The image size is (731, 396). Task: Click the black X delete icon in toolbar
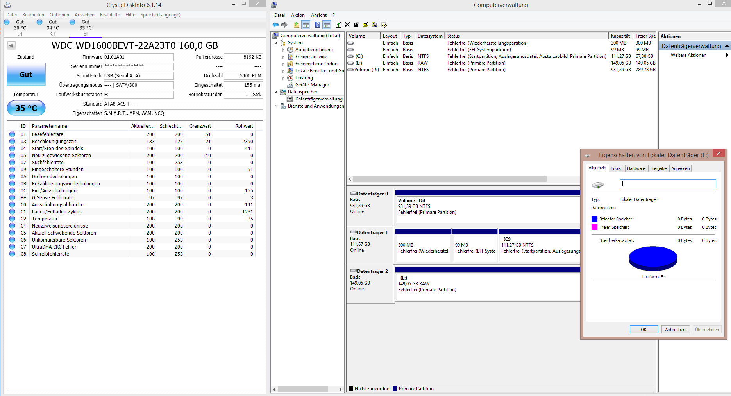(347, 25)
